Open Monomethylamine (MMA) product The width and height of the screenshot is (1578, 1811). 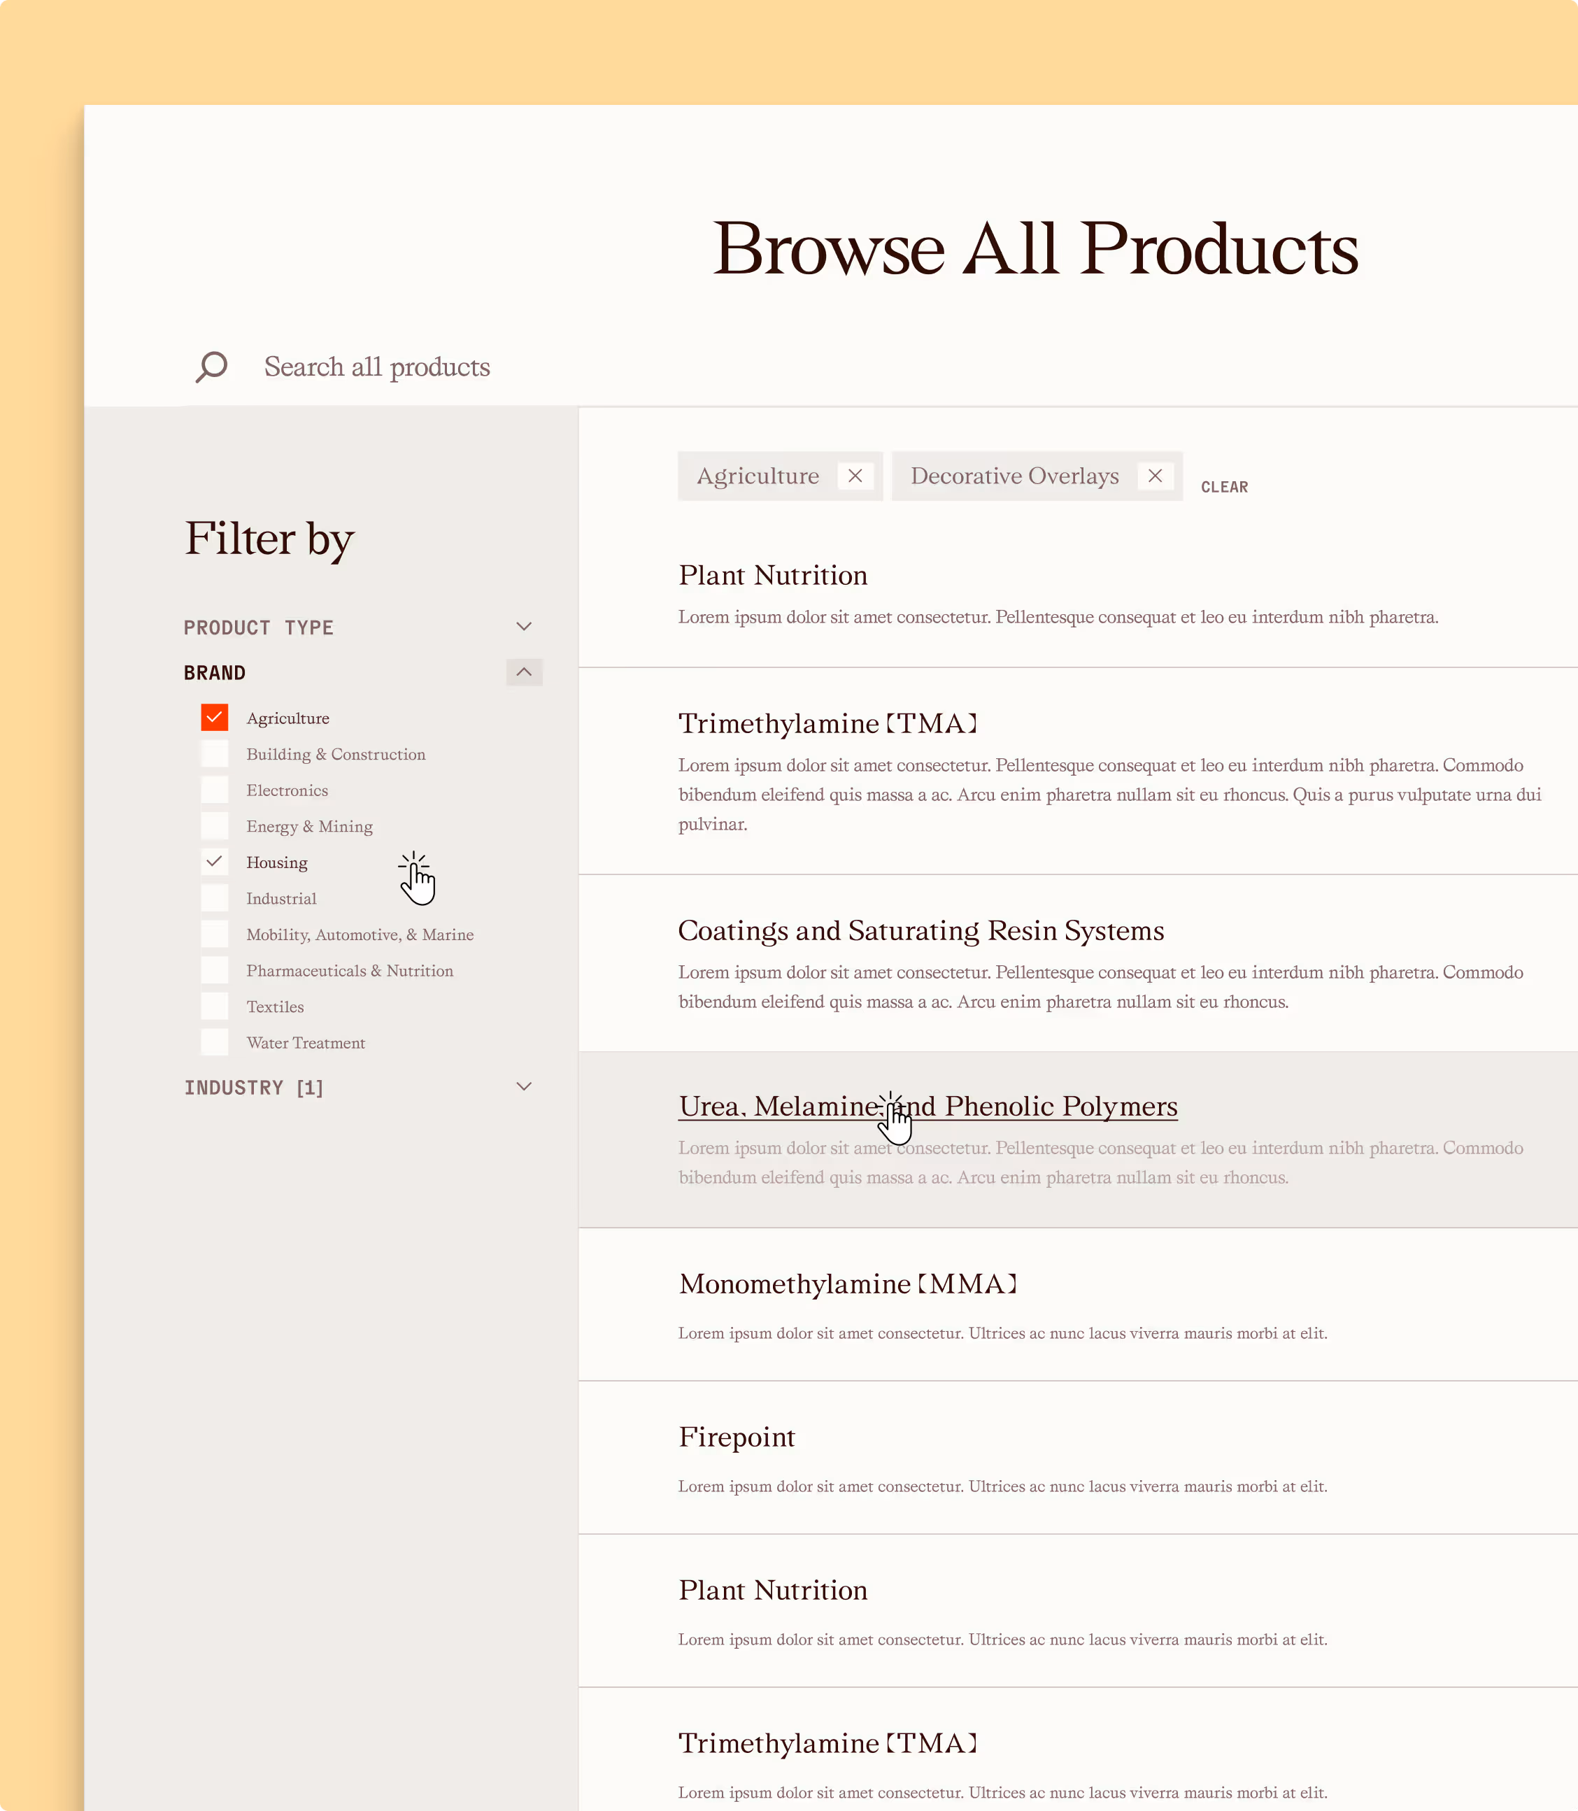(x=847, y=1284)
